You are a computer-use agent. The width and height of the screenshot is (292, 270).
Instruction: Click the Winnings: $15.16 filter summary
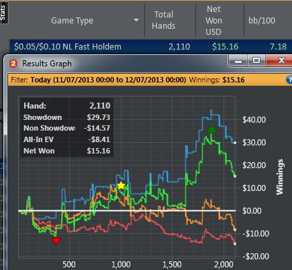pos(217,80)
